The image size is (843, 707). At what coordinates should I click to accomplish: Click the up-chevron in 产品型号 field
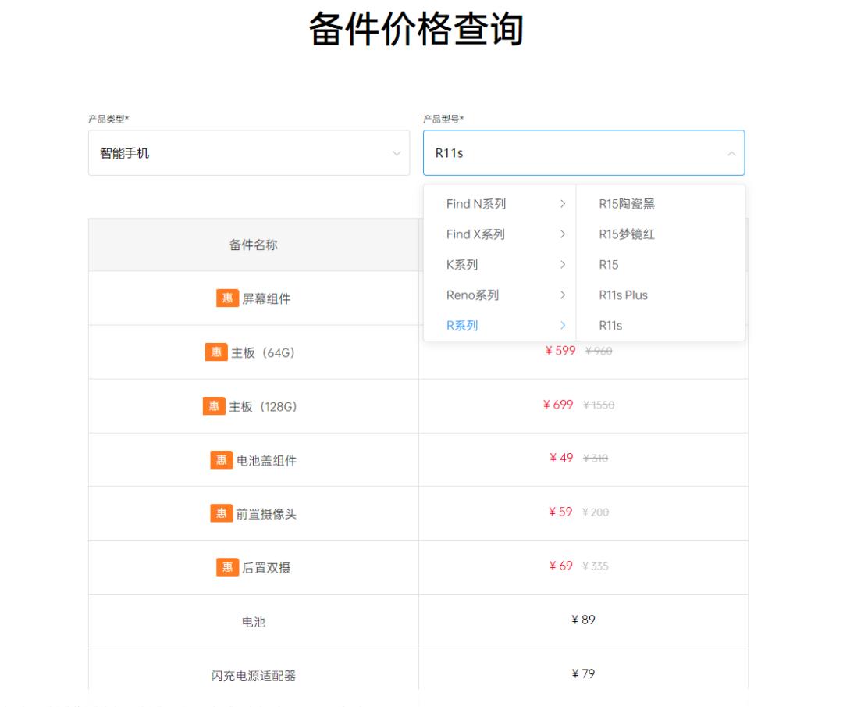click(x=731, y=153)
